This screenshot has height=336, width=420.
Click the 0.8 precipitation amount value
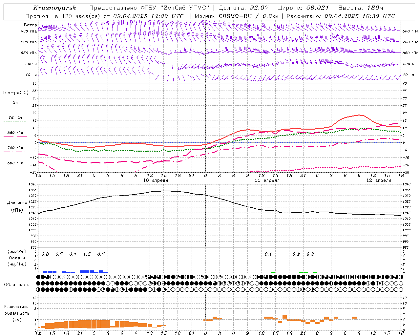(x=45, y=254)
